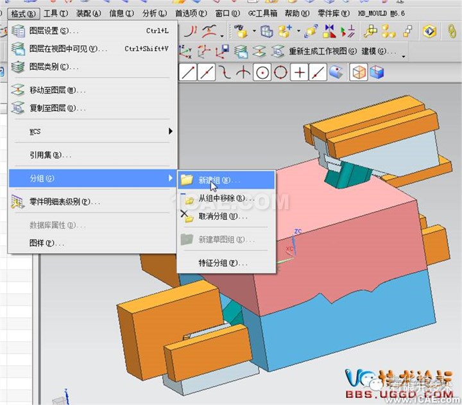Open the HB_MOULD M6.6 menu
The height and width of the screenshot is (405, 462).
381,13
